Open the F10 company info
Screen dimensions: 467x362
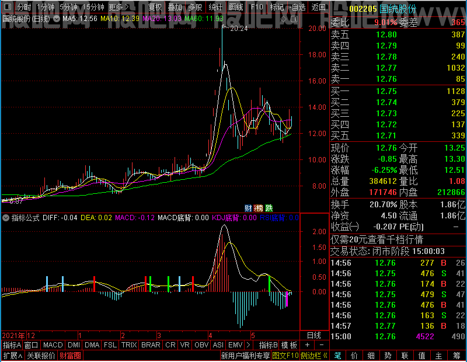coord(257,7)
